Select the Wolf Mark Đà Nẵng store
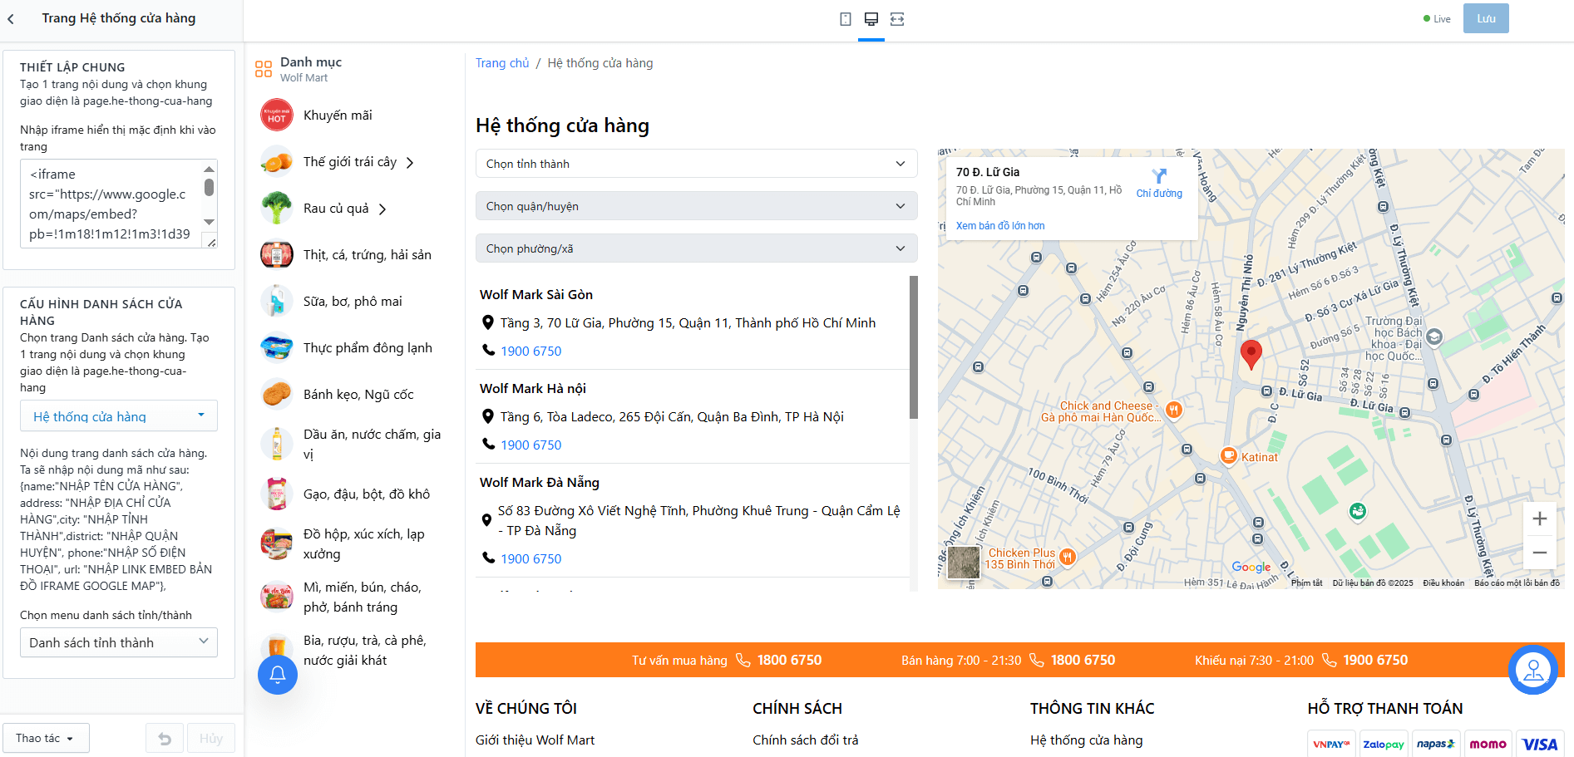Viewport: 1574px width, 757px height. (540, 483)
